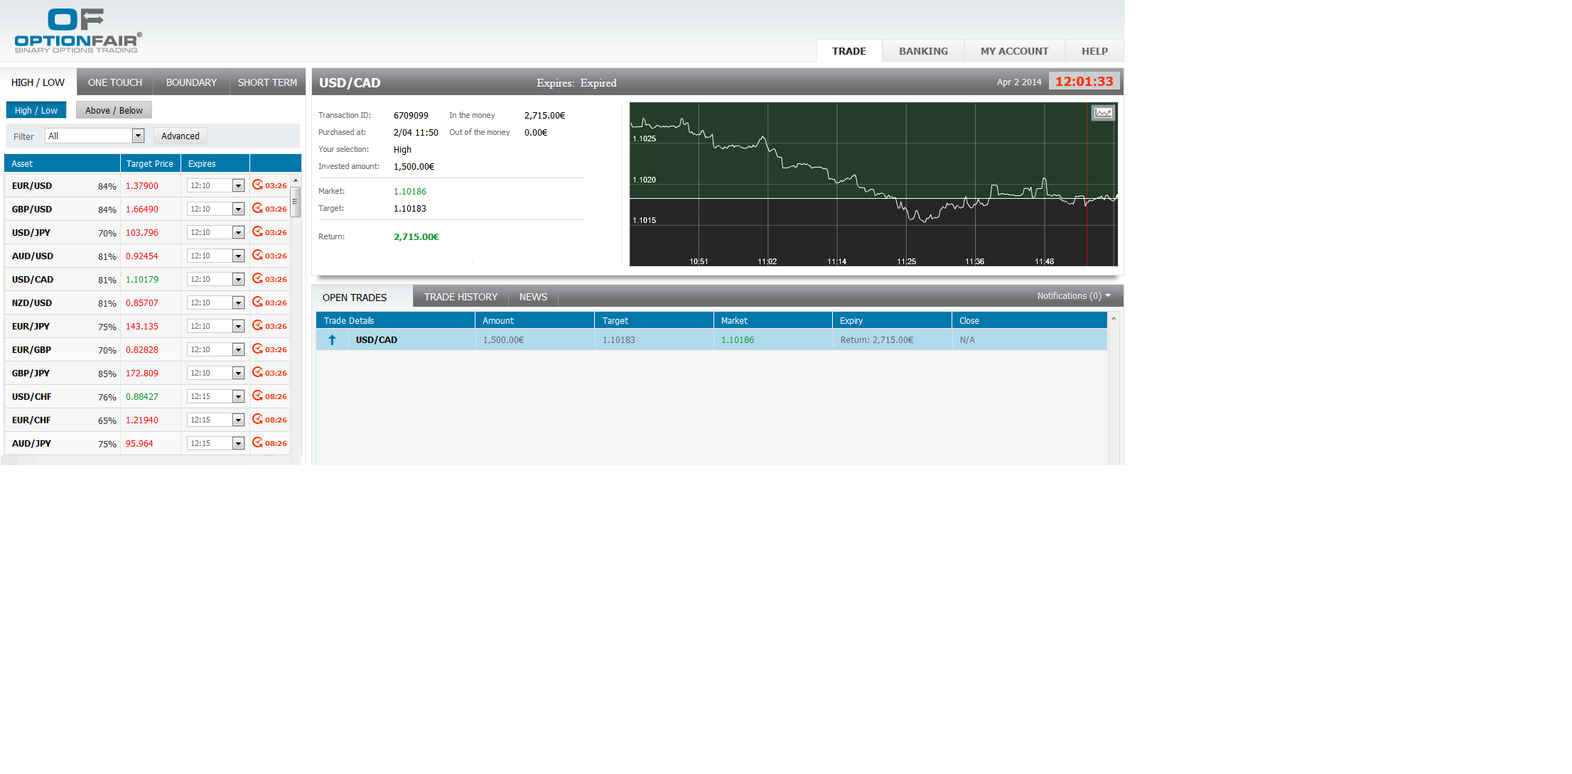Image resolution: width=1572 pixels, height=774 pixels.
Task: Click the timer icon next to AUD/JPY row
Action: click(x=258, y=442)
